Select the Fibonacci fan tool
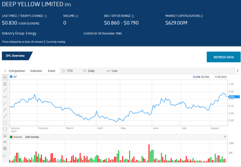The height and width of the screenshot is (167, 241). (5, 155)
